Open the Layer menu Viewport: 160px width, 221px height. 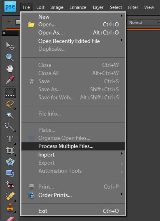pyautogui.click(x=98, y=7)
